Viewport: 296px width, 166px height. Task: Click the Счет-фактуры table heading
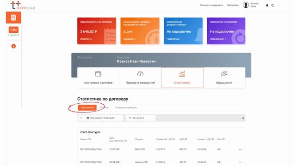tap(90, 132)
